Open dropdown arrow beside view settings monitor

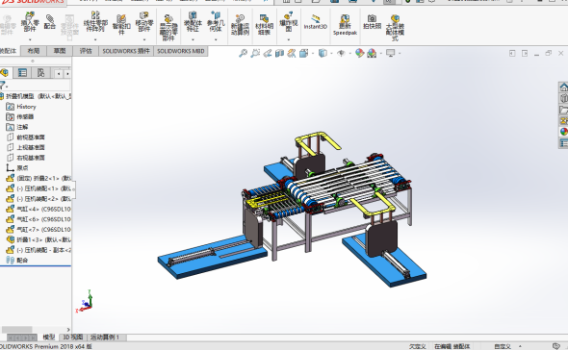point(400,54)
